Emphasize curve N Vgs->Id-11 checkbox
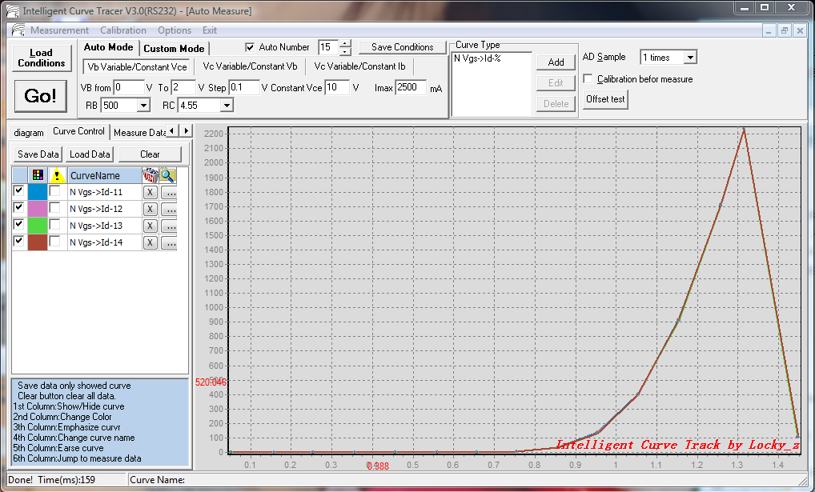The width and height of the screenshot is (815, 492). pos(54,191)
